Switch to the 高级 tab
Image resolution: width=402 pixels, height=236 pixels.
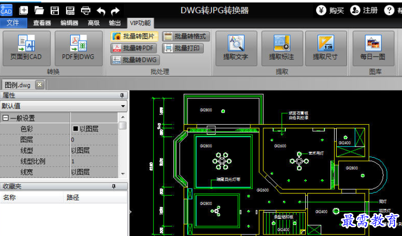pos(94,23)
